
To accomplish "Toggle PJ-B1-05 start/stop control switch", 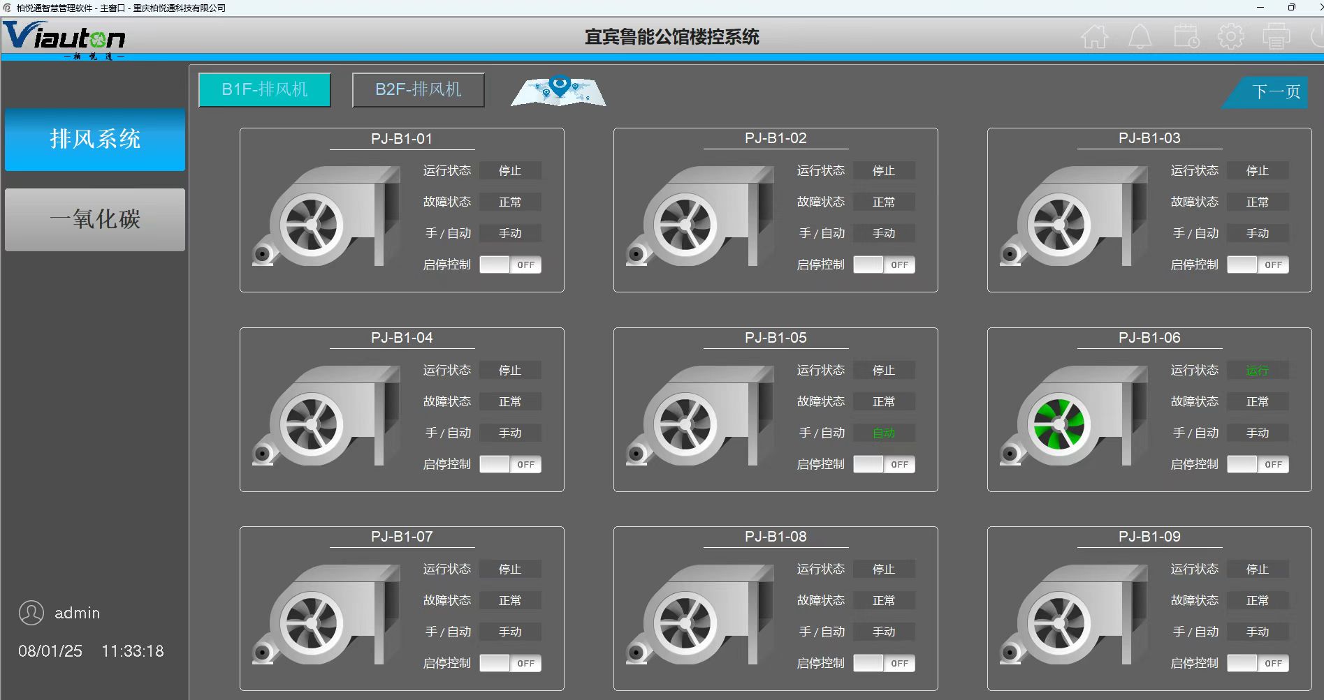I will point(884,465).
